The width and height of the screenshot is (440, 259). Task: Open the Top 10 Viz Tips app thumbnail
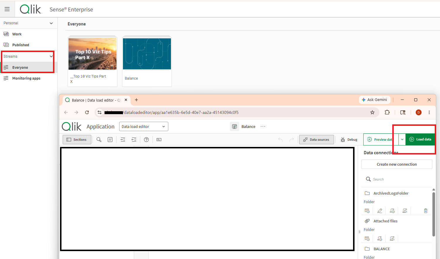click(x=93, y=54)
